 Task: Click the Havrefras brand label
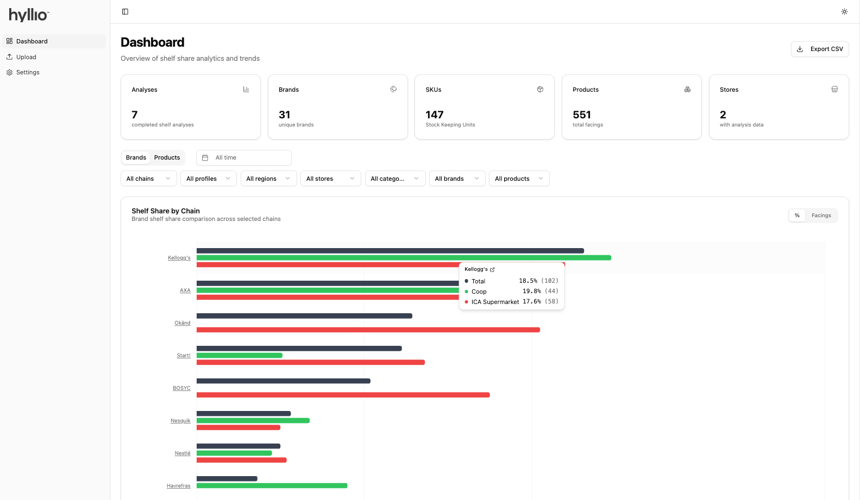coord(179,486)
